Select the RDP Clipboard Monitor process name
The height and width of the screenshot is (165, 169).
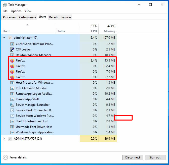pyautogui.click(x=31, y=88)
